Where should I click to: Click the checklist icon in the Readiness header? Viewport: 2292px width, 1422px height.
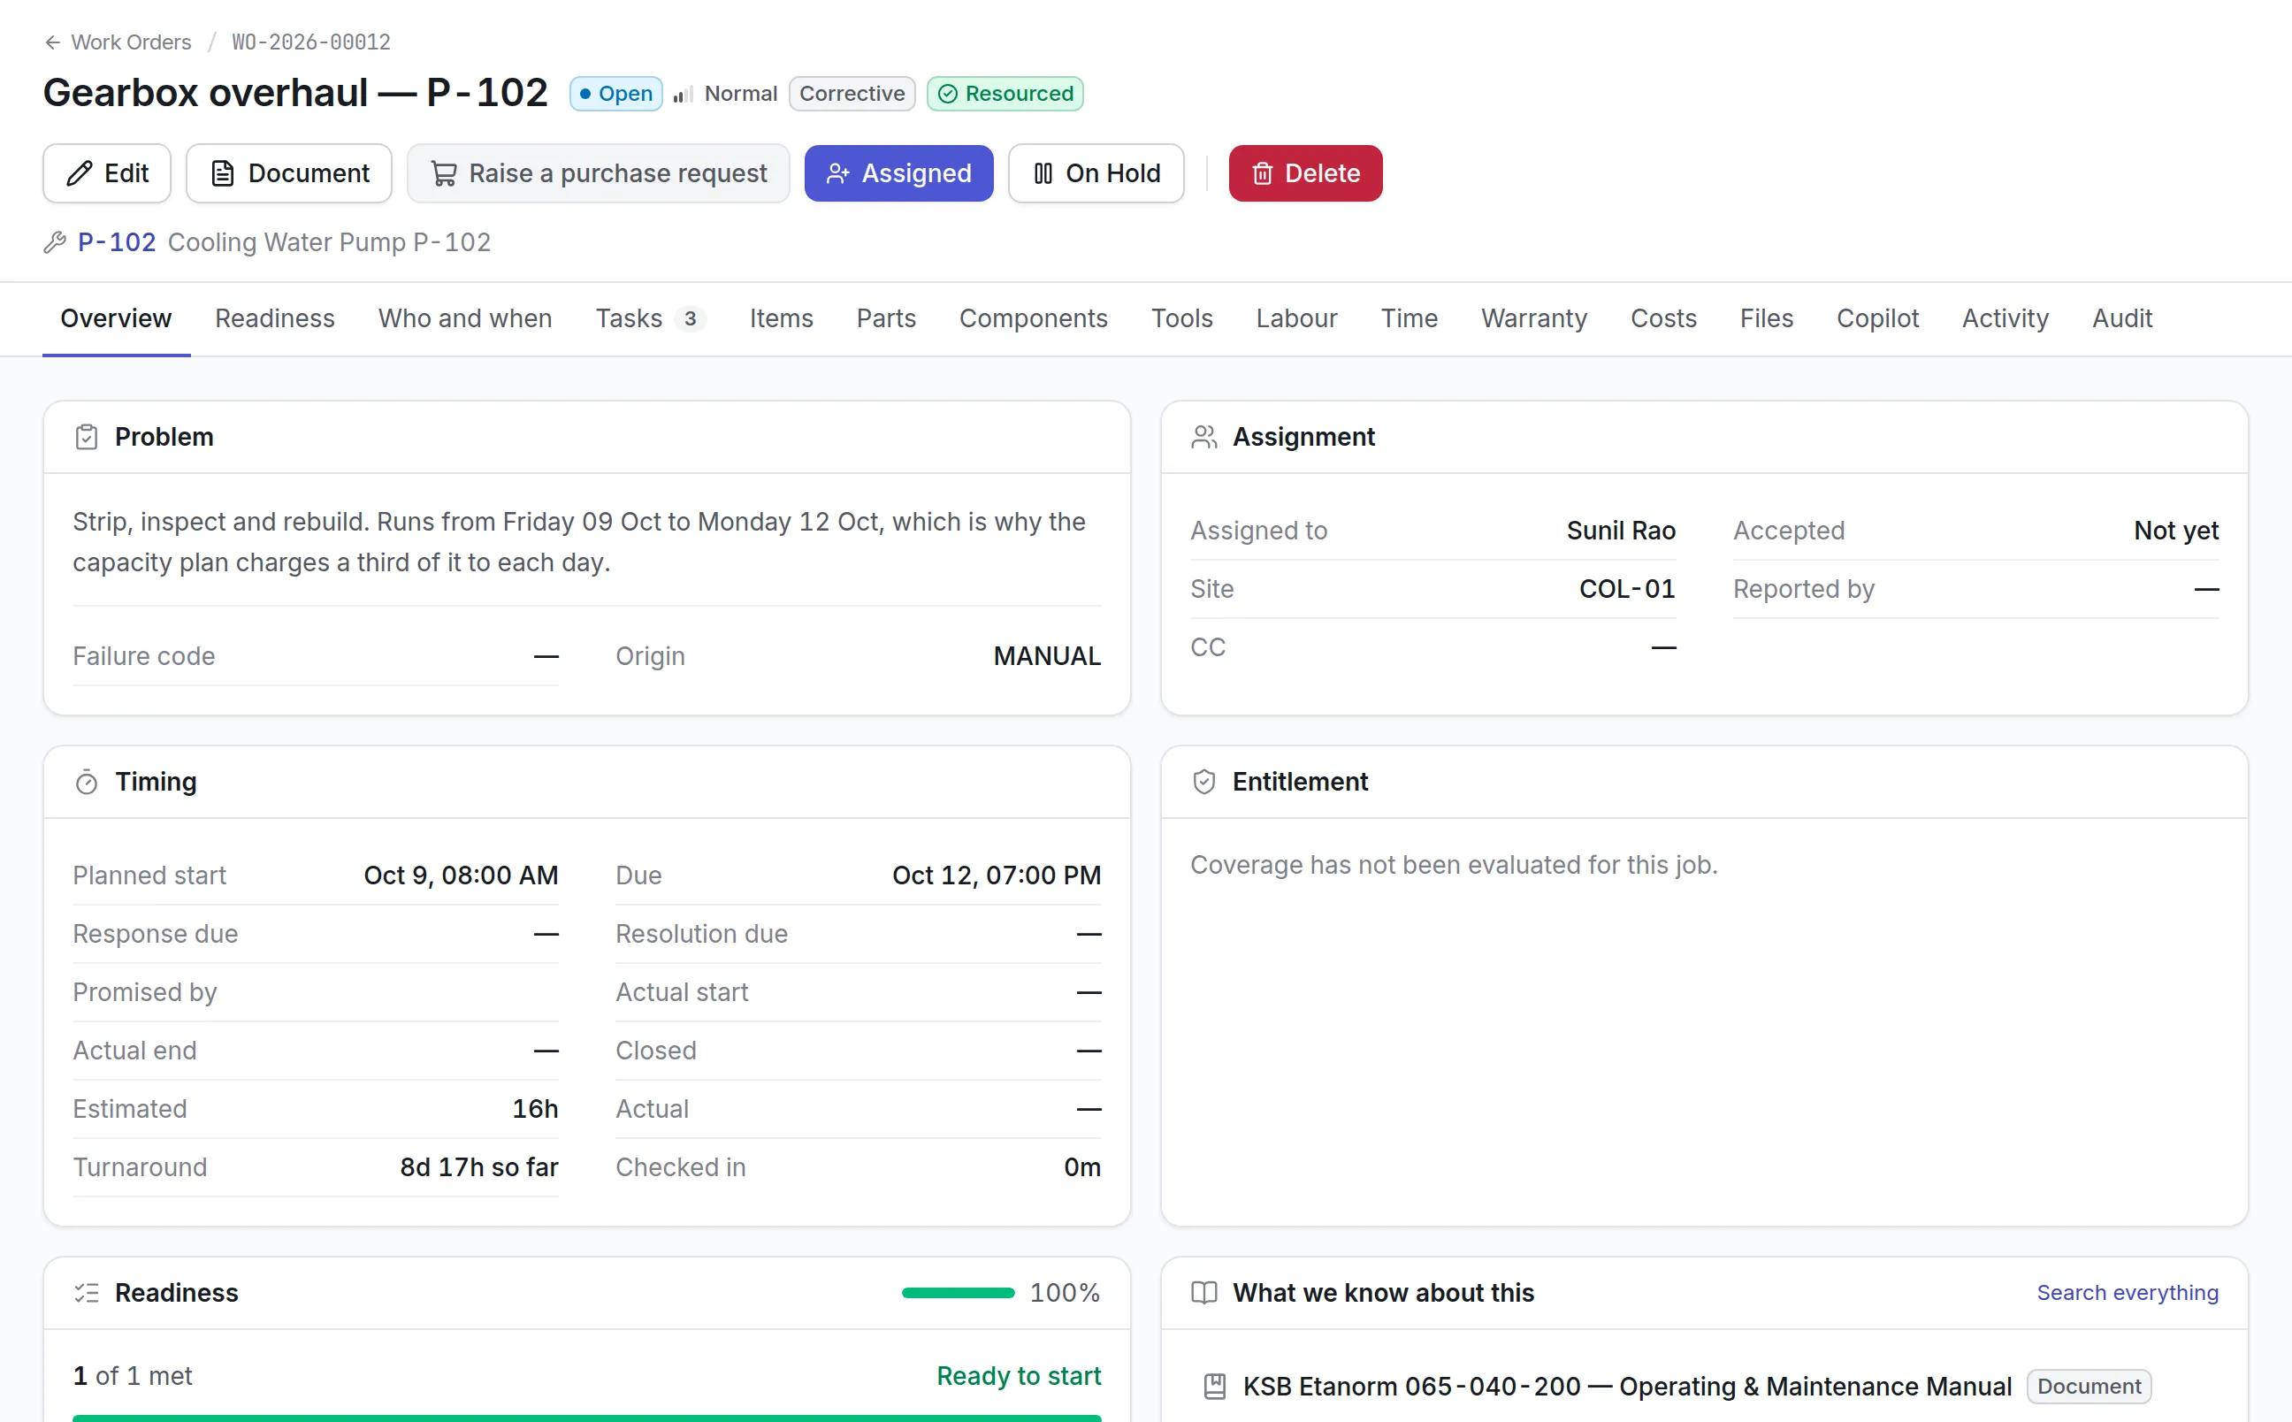tap(87, 1293)
